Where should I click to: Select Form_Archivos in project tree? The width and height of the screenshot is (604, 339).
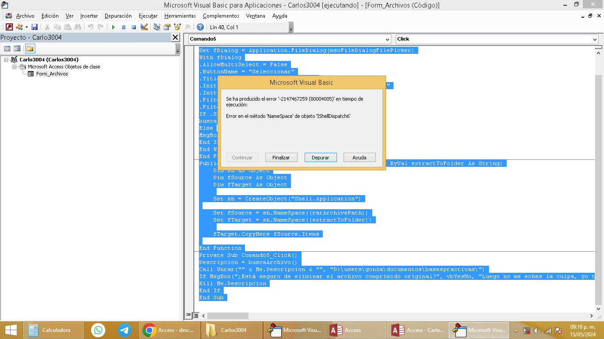[52, 74]
